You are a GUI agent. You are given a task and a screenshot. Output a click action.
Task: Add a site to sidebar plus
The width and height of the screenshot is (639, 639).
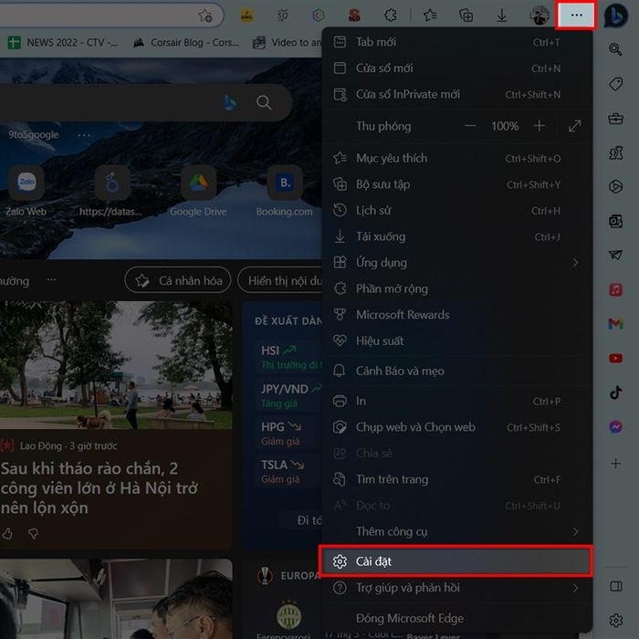(615, 464)
